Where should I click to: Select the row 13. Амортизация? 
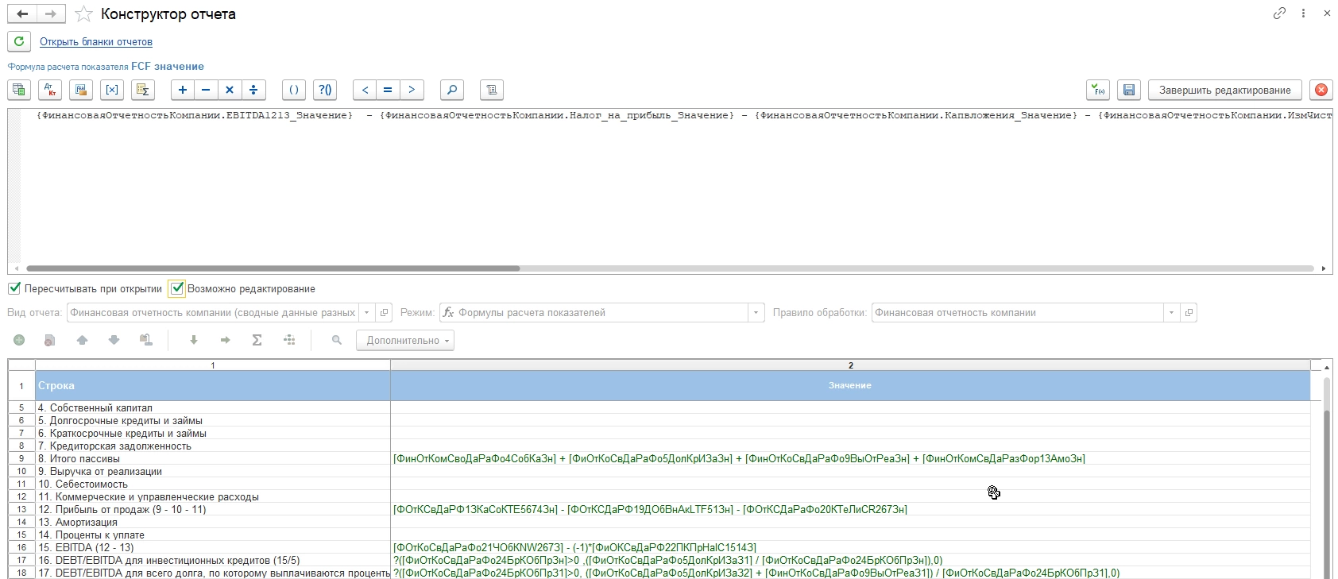pyautogui.click(x=213, y=522)
